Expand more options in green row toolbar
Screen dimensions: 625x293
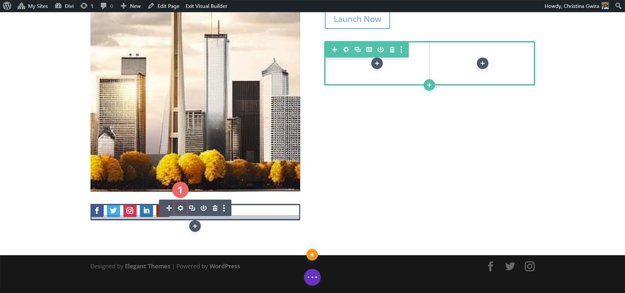[x=401, y=50]
